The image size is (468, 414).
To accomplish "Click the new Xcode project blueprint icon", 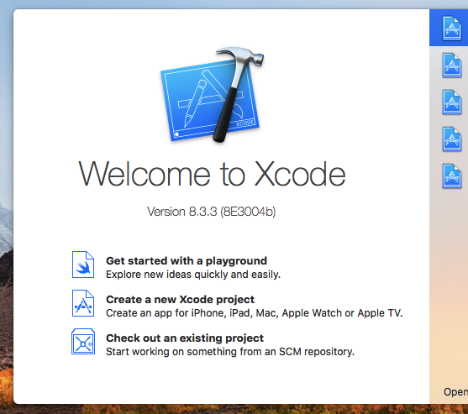I will (83, 303).
